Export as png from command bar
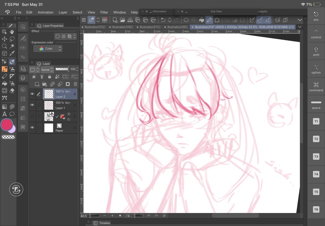 145,20
